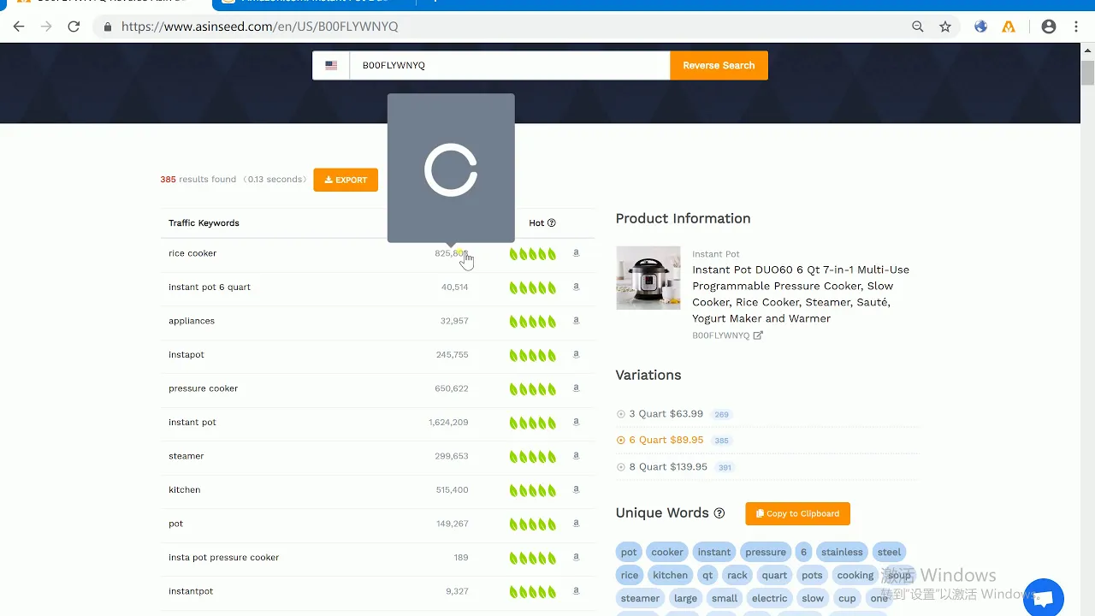Open the US country flag selector
This screenshot has width=1095, height=616.
coord(331,66)
